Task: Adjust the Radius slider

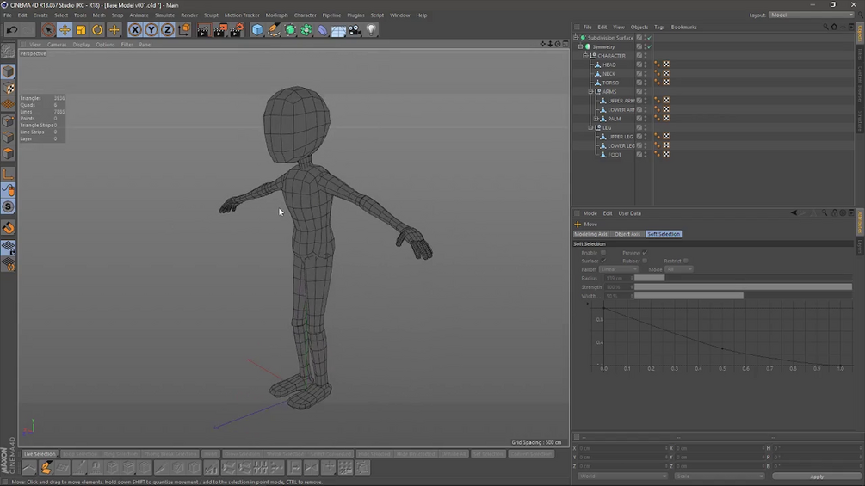Action: click(x=650, y=278)
